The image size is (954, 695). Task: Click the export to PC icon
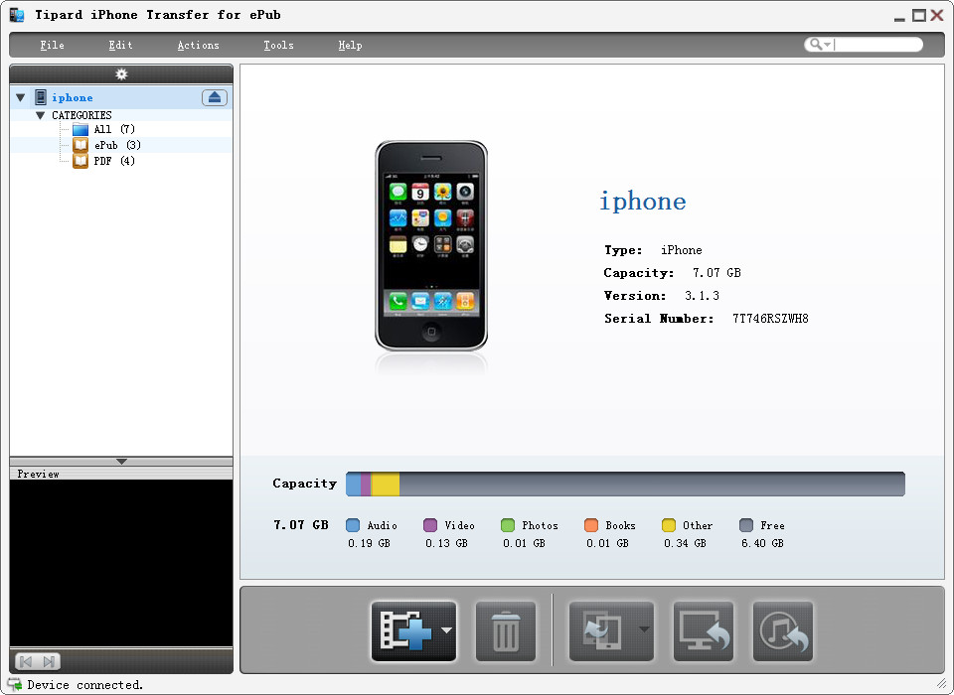(x=704, y=630)
